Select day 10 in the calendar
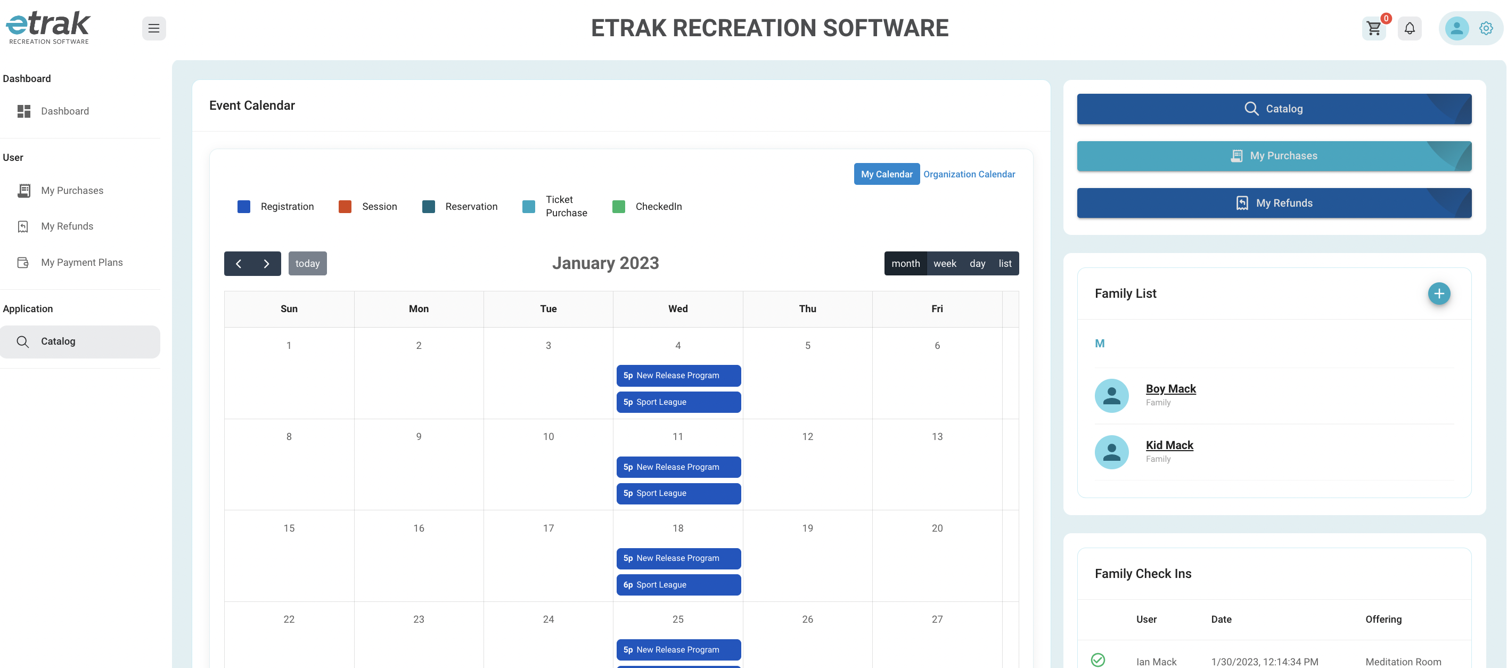 (x=548, y=437)
